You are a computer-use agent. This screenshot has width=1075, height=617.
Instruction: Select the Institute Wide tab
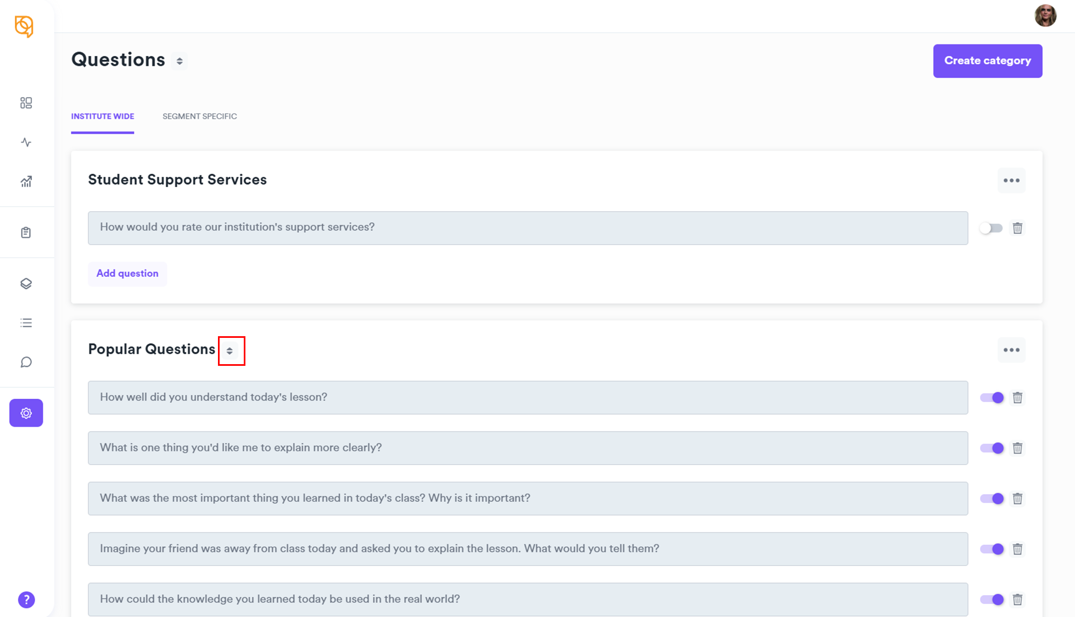pos(103,116)
